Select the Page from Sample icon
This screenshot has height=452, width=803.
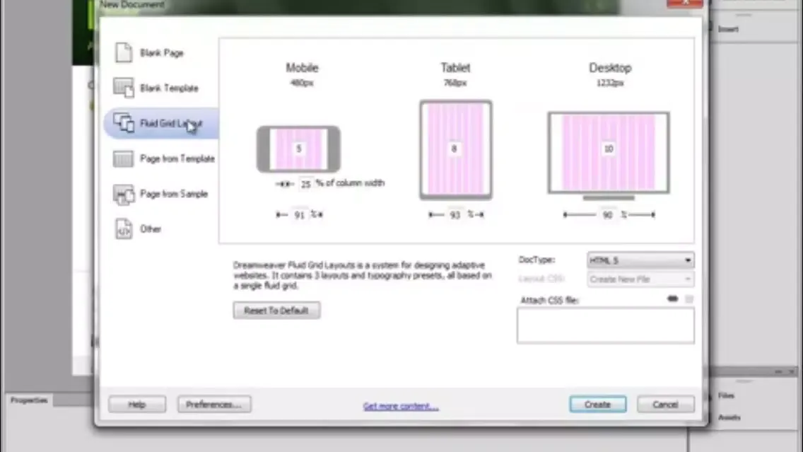[124, 194]
